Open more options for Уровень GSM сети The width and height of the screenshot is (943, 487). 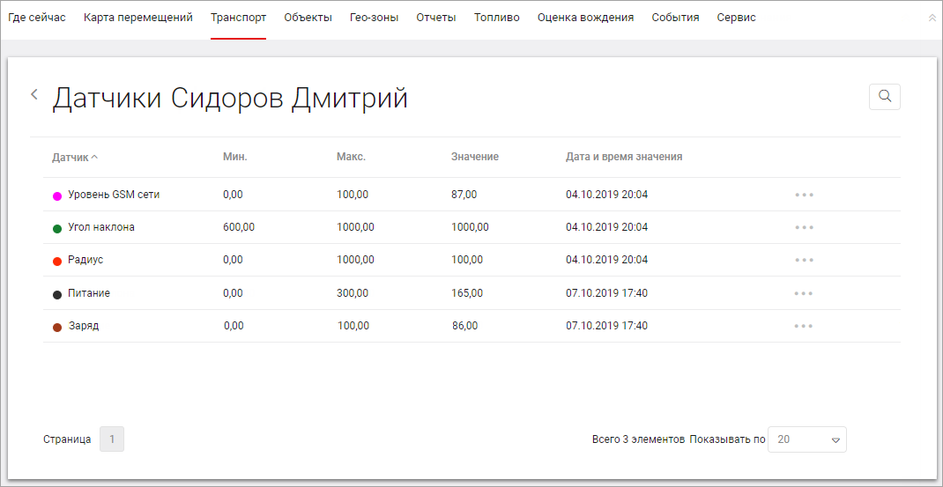click(x=804, y=195)
